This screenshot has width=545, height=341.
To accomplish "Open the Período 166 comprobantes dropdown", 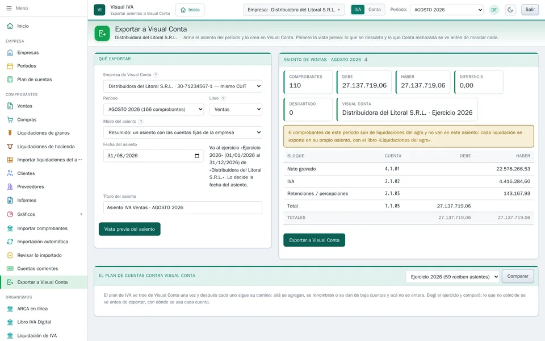I will (x=153, y=109).
